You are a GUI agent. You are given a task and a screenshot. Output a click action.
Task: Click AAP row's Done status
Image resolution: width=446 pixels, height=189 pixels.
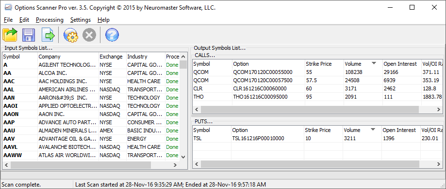(x=172, y=122)
